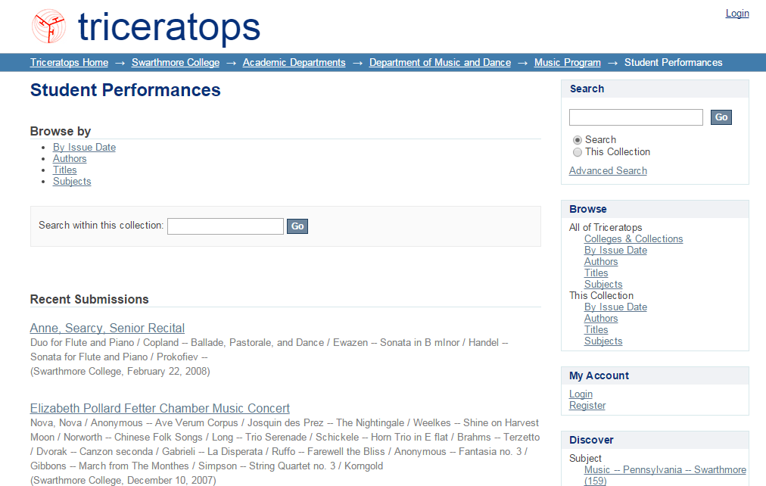Browse This Collection Subjects in sidebar
The image size is (766, 486).
tap(603, 341)
